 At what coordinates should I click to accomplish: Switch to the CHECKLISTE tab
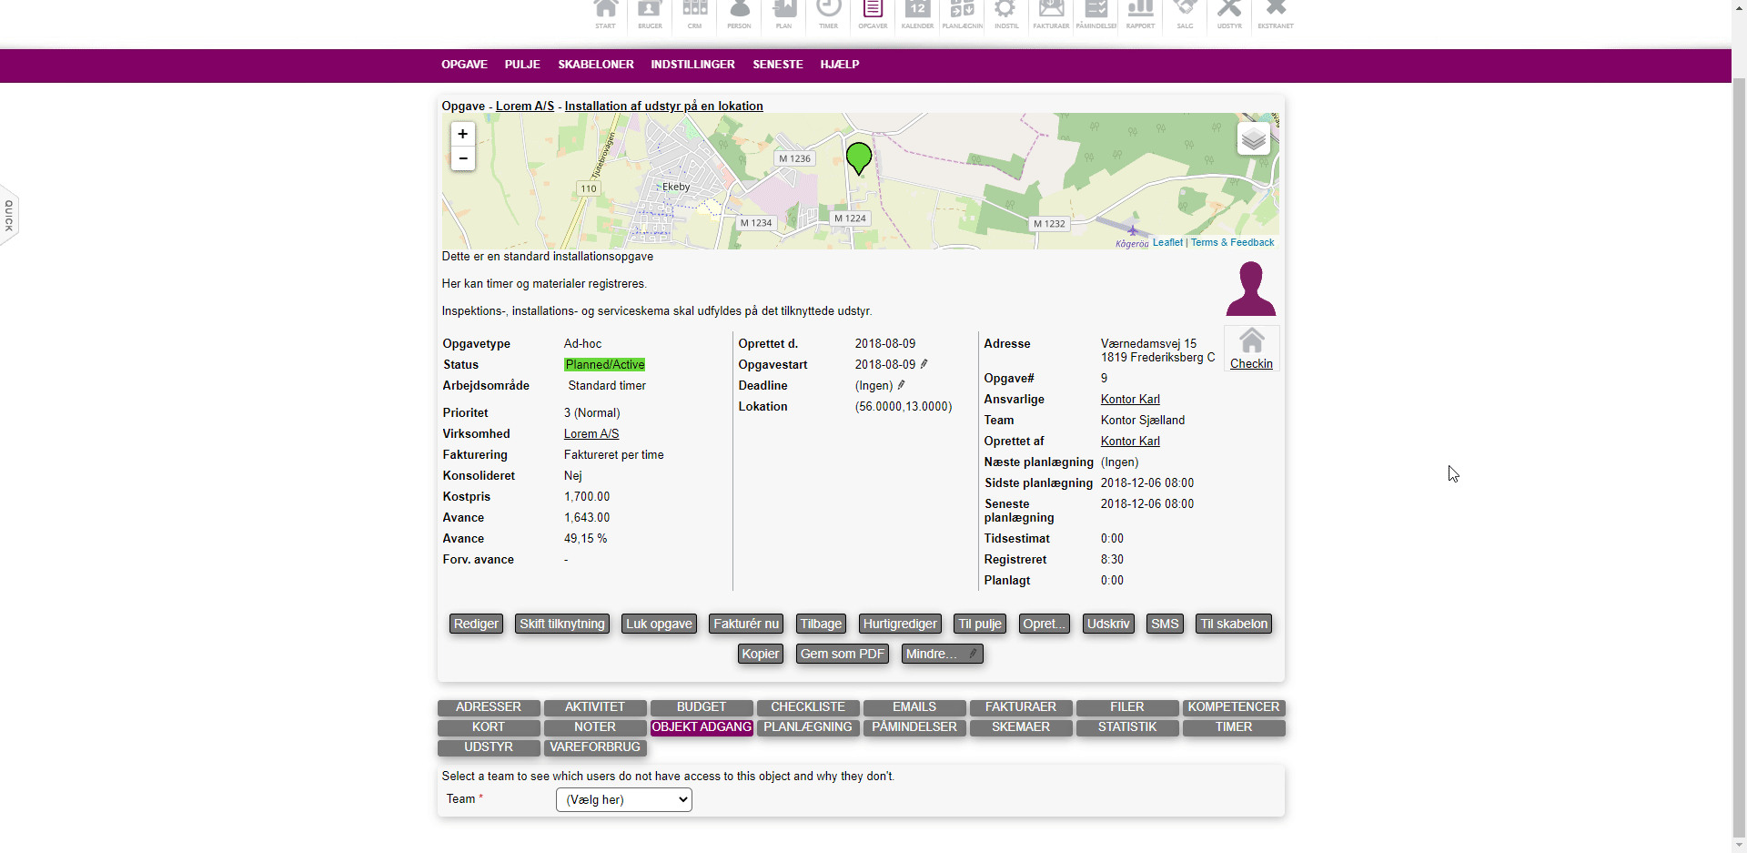pos(807,707)
